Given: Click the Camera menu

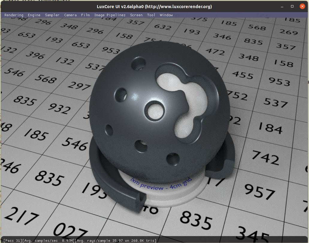Looking at the screenshot, I should [x=70, y=15].
